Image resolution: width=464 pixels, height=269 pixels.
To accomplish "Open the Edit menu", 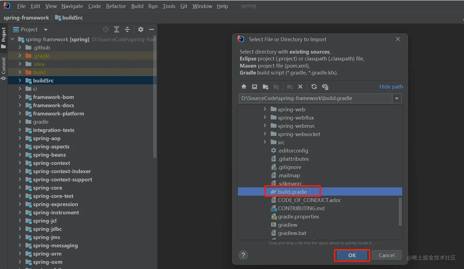I will (x=35, y=6).
